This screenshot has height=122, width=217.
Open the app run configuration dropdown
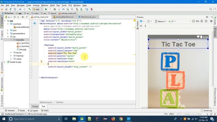point(38,9)
